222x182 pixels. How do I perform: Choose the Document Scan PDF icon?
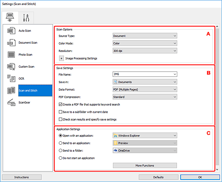coord(11,42)
